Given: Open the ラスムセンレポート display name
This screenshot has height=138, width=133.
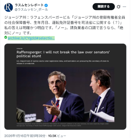Looking at the screenshot, I should coord(29,5).
